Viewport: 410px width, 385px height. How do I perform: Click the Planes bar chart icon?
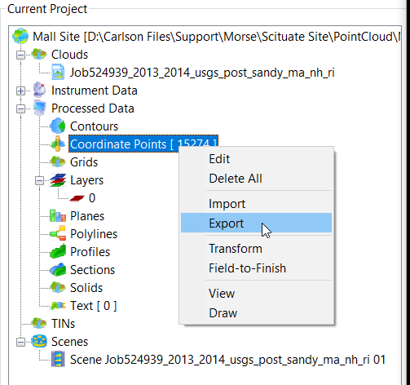click(x=58, y=215)
